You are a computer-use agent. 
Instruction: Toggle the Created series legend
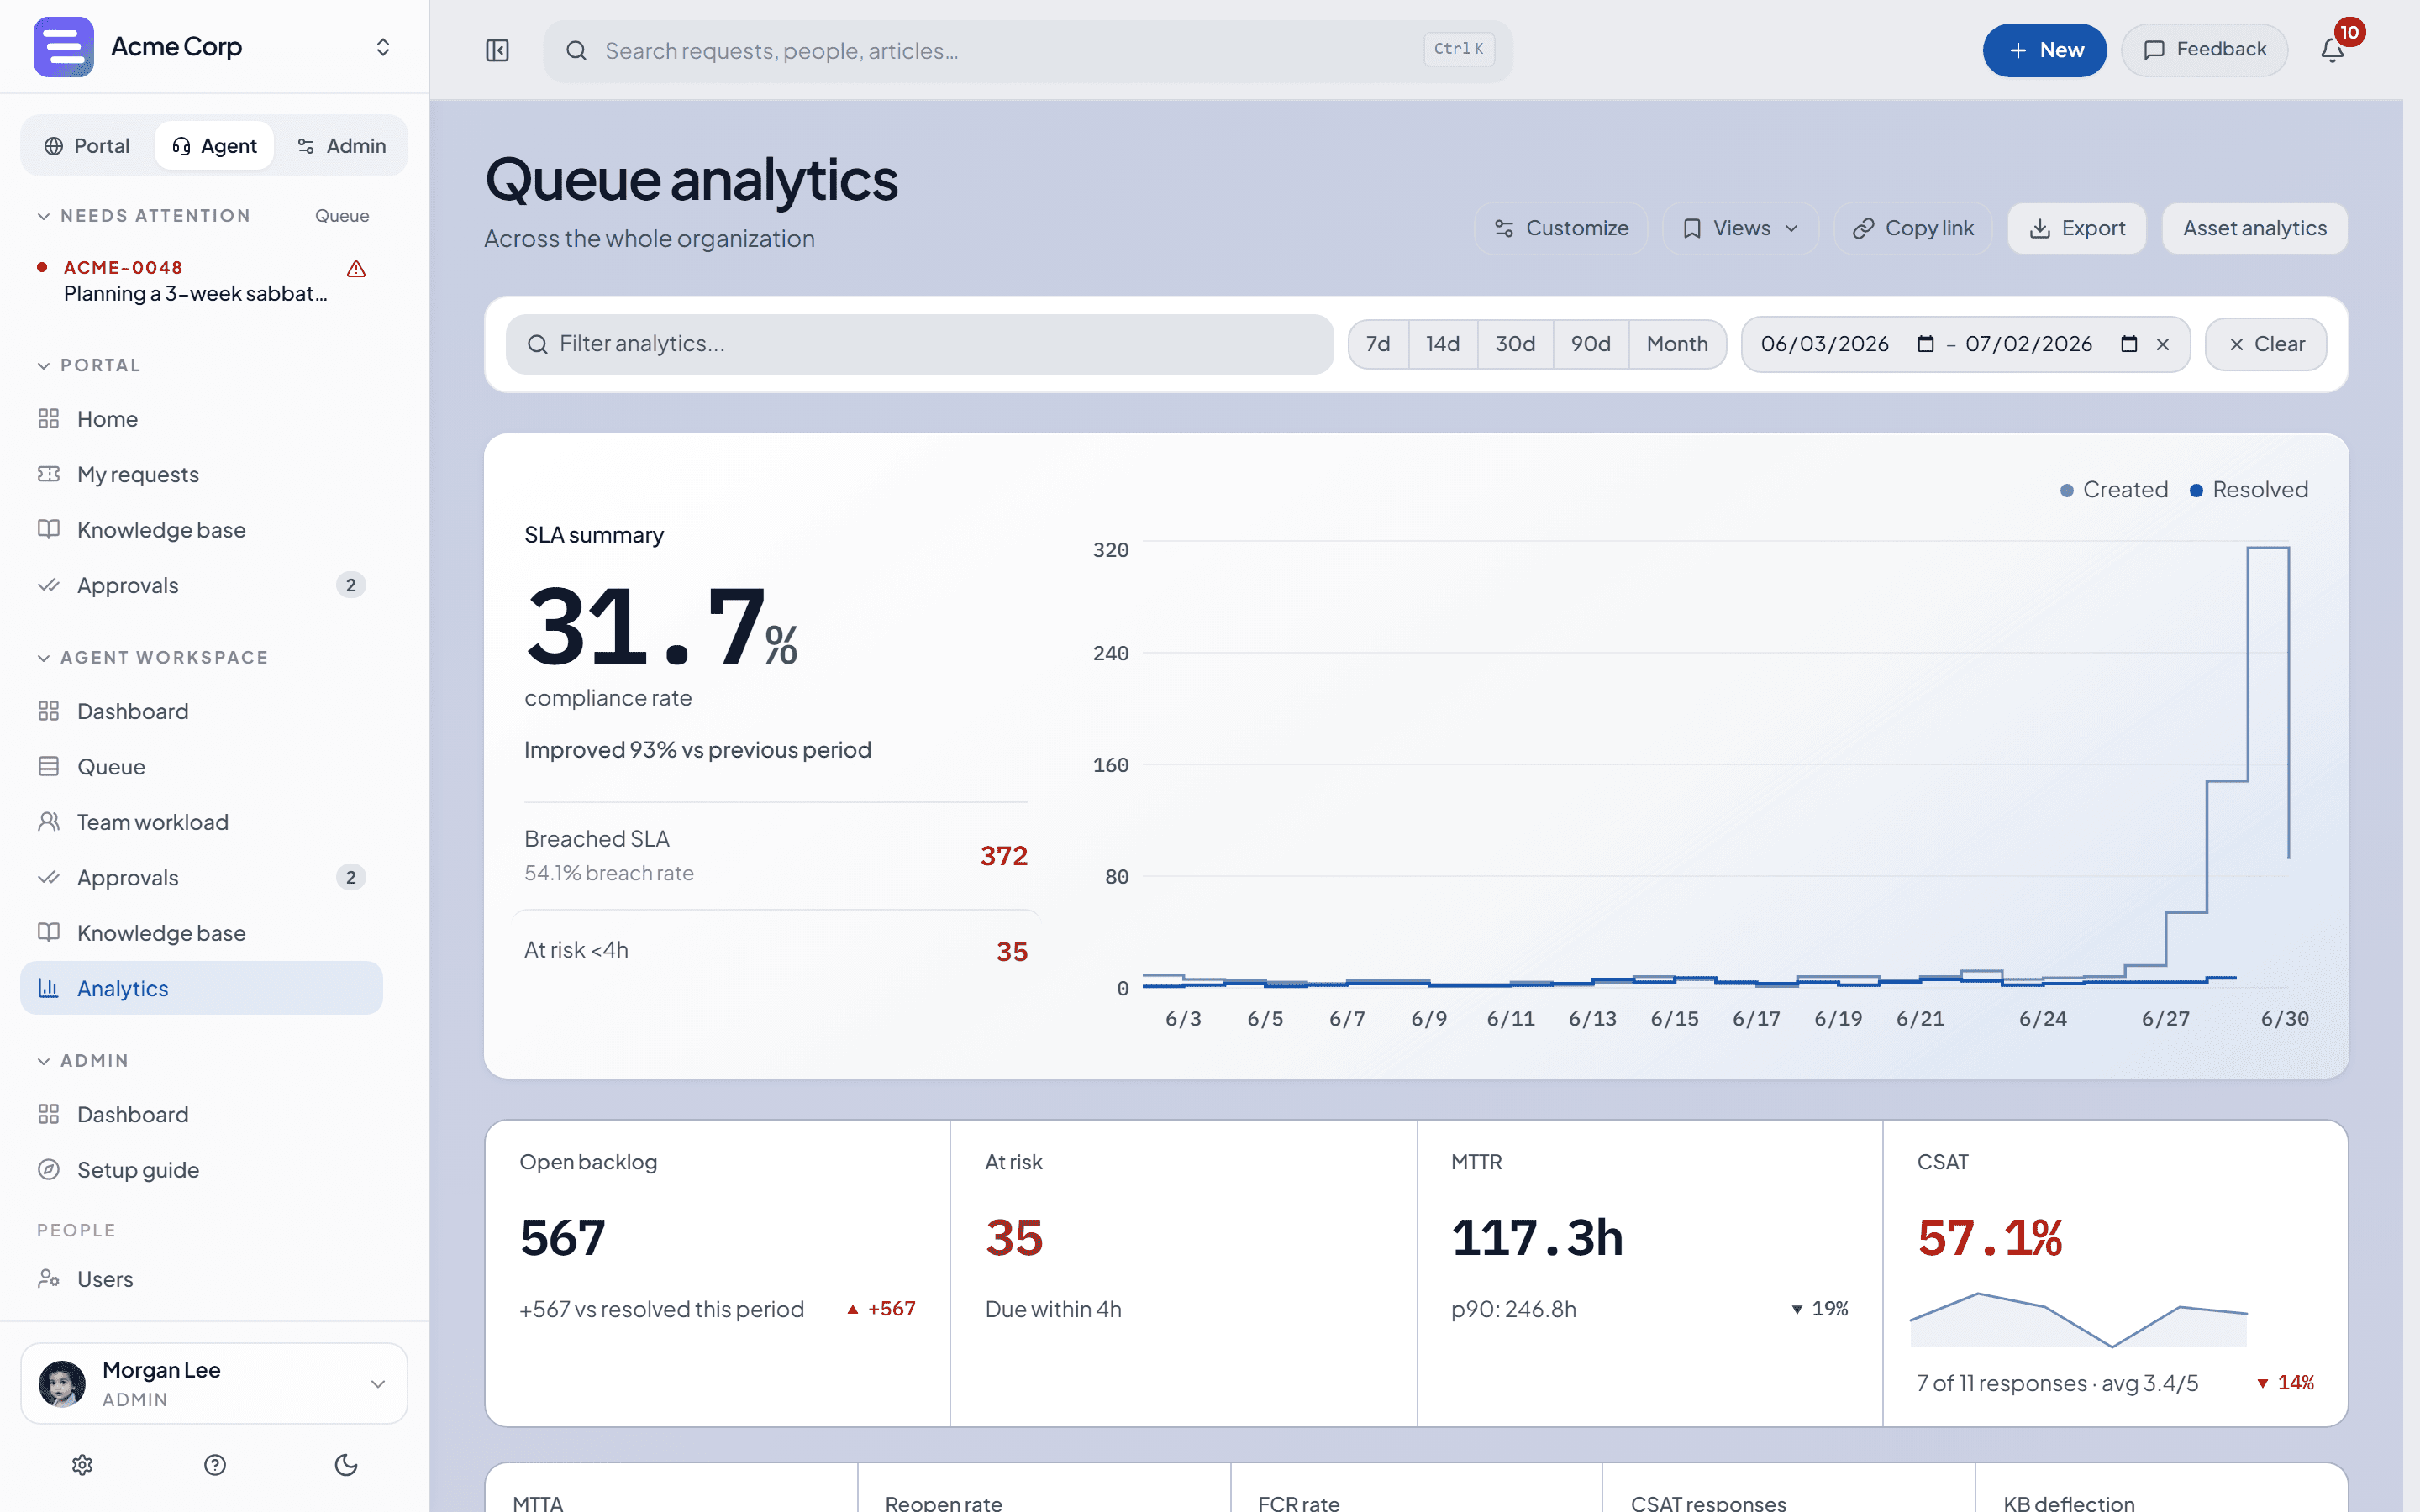coord(2114,490)
